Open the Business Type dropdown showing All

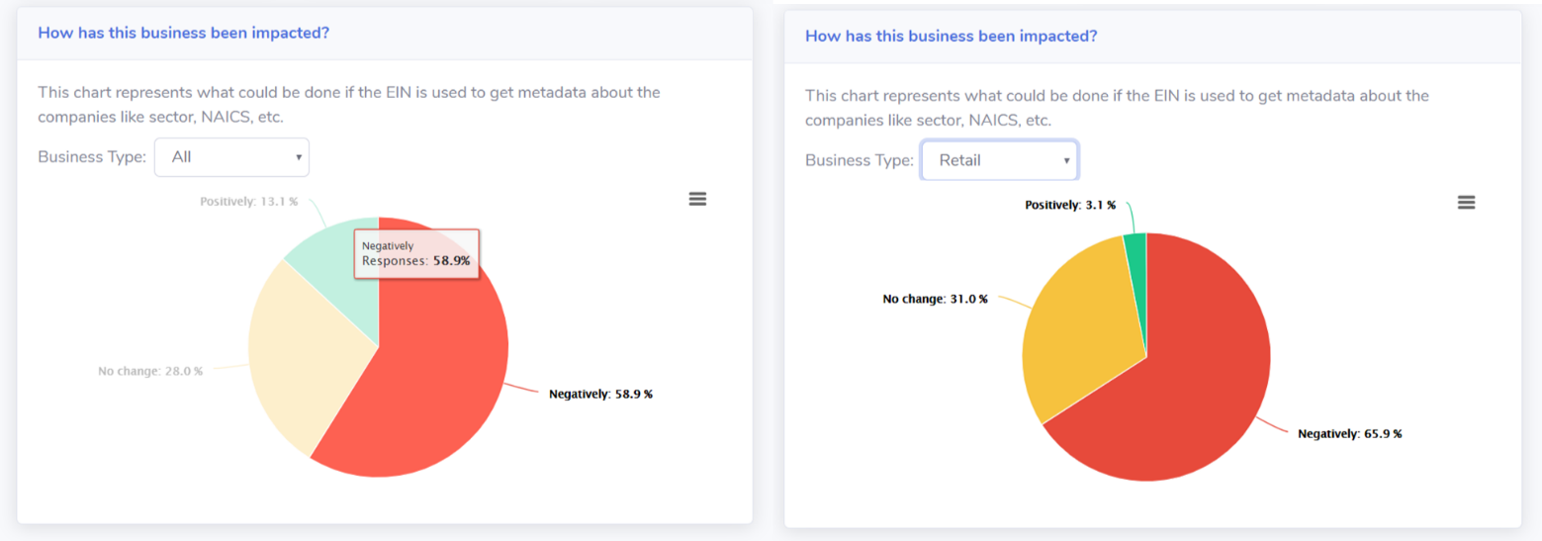coord(231,157)
